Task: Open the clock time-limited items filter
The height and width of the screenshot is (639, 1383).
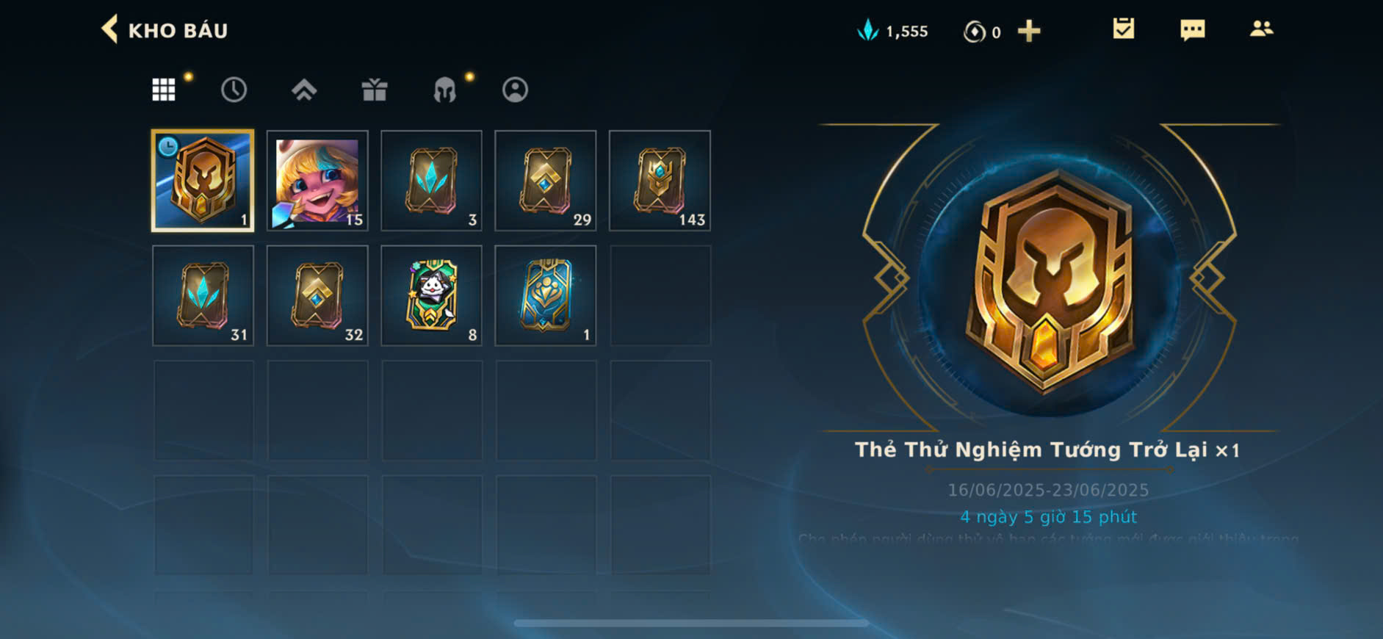Action: (x=234, y=90)
